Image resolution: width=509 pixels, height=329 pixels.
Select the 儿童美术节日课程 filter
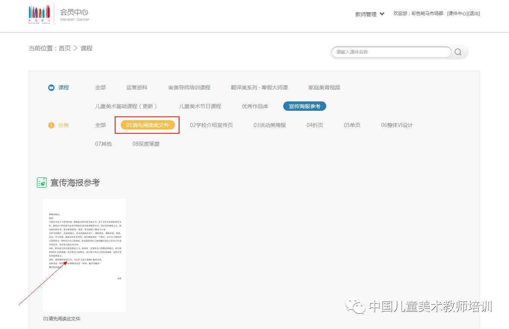[200, 106]
